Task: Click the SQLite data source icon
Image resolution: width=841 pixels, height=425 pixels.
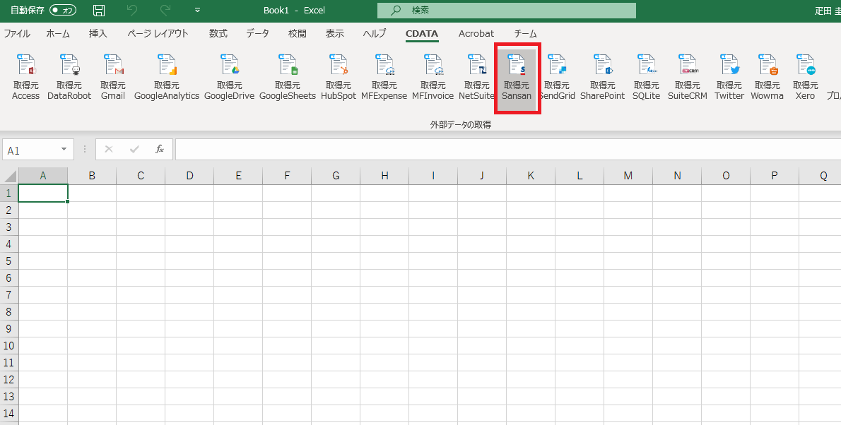Action: (647, 77)
